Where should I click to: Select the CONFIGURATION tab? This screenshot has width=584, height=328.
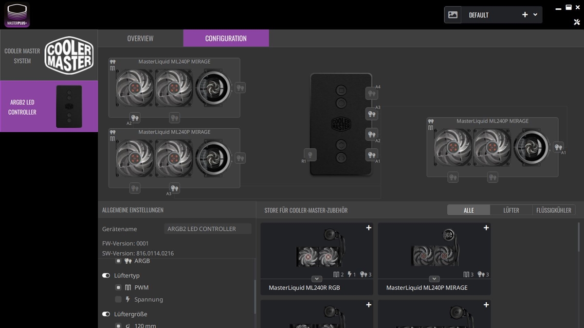click(226, 38)
